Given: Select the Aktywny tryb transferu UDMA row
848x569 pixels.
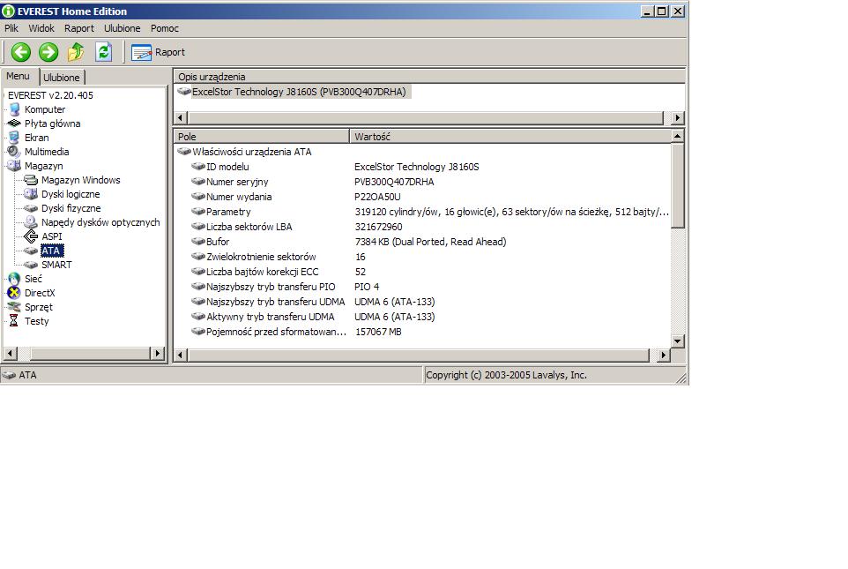Looking at the screenshot, I should [422, 317].
